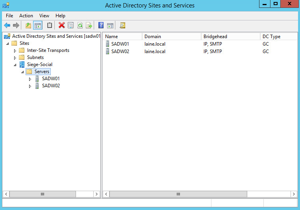Go back with the blue arrow
The width and height of the screenshot is (300, 210).
click(x=7, y=25)
